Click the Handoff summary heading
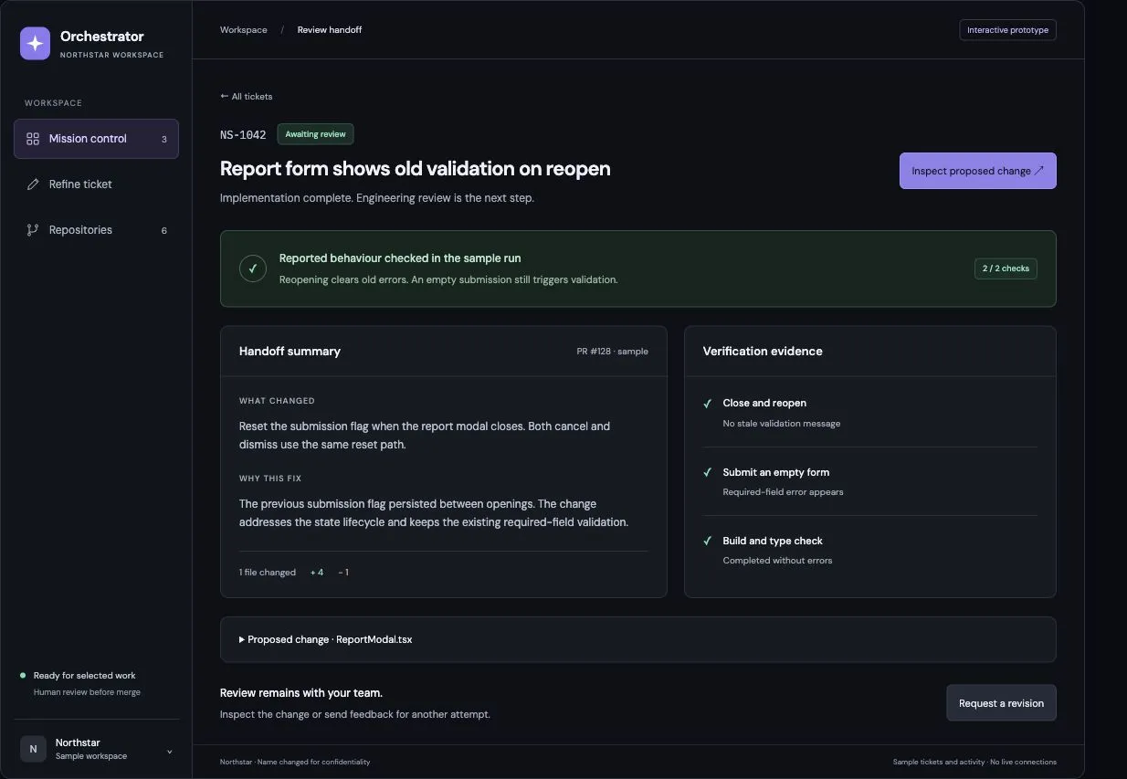1127x779 pixels. coord(290,352)
